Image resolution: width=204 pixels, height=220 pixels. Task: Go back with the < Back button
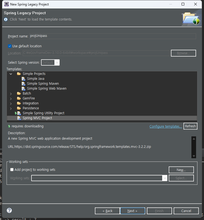(x=107, y=211)
